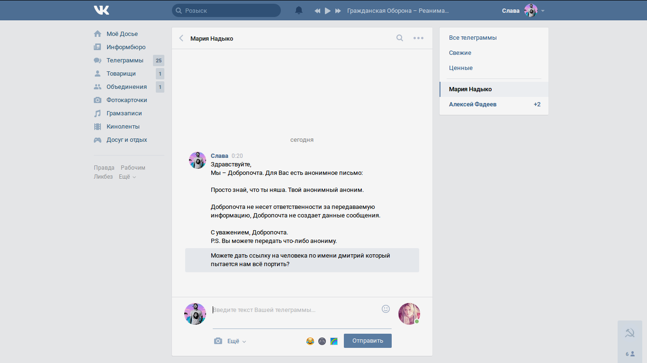Image resolution: width=647 pixels, height=363 pixels.
Task: Open Грамзаписи music note icon
Action: [98, 113]
